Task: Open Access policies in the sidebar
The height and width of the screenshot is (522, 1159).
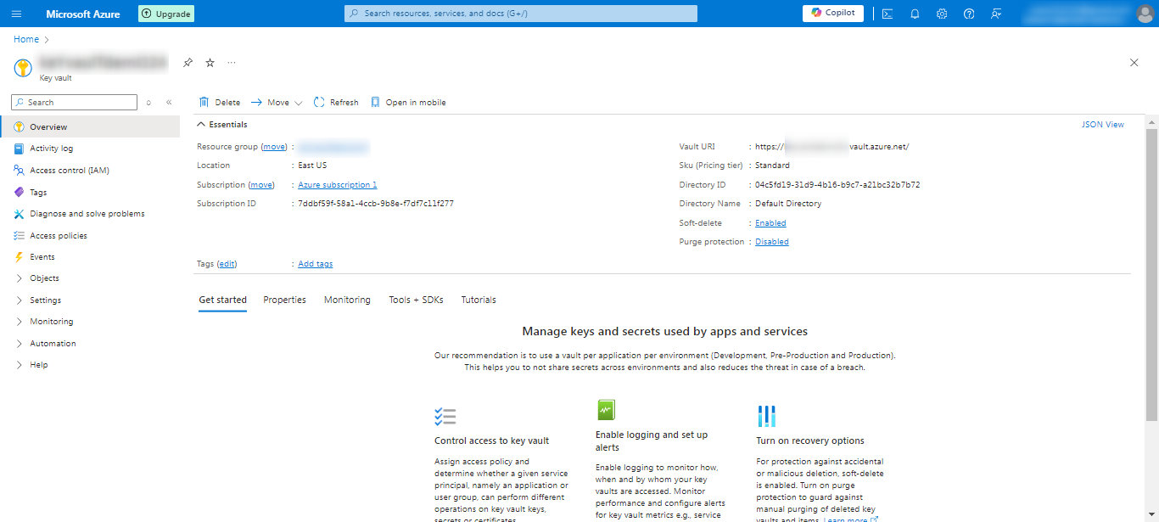Action: point(58,236)
